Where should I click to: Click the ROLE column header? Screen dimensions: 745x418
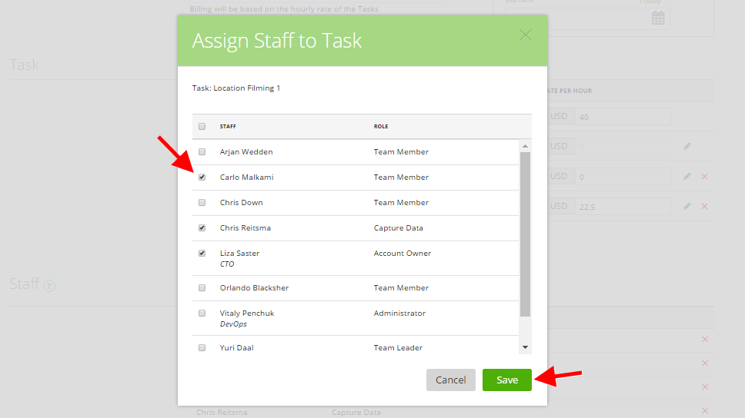pyautogui.click(x=380, y=126)
